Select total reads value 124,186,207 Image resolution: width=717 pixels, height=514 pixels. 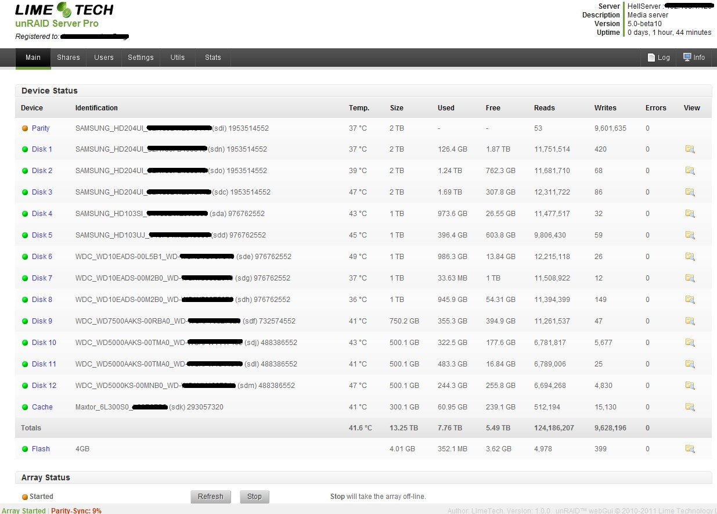click(554, 428)
